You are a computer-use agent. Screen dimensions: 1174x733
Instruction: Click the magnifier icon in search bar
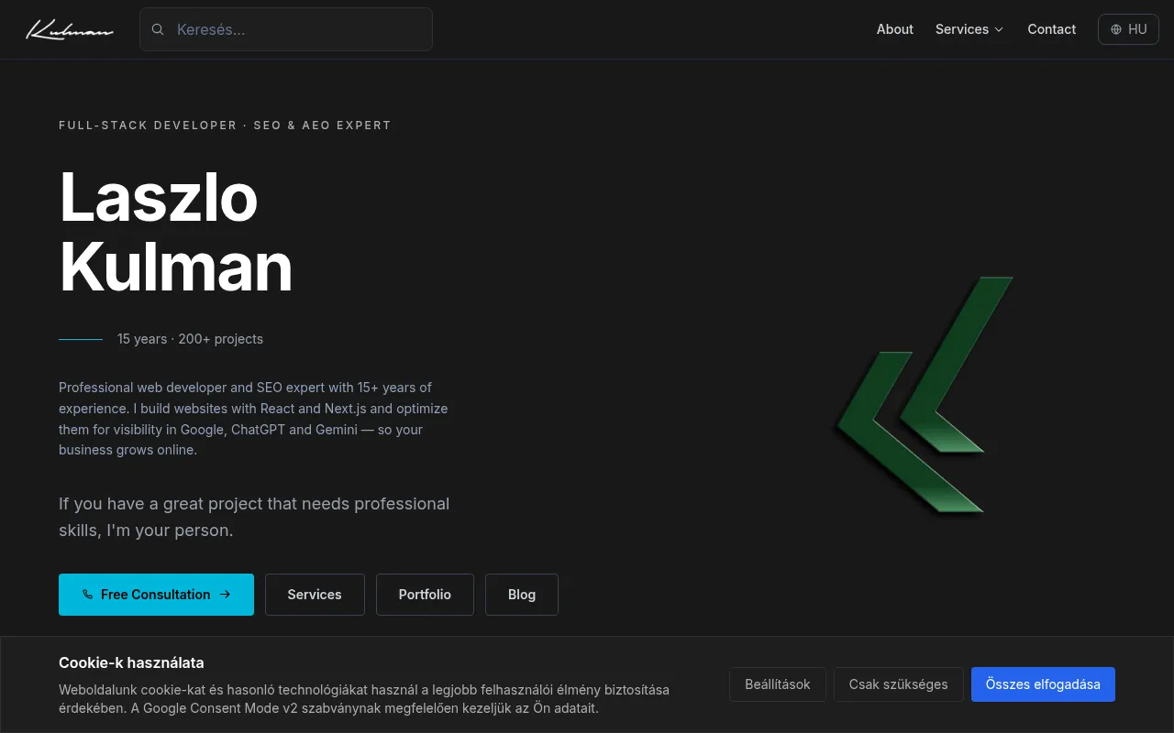click(x=158, y=29)
